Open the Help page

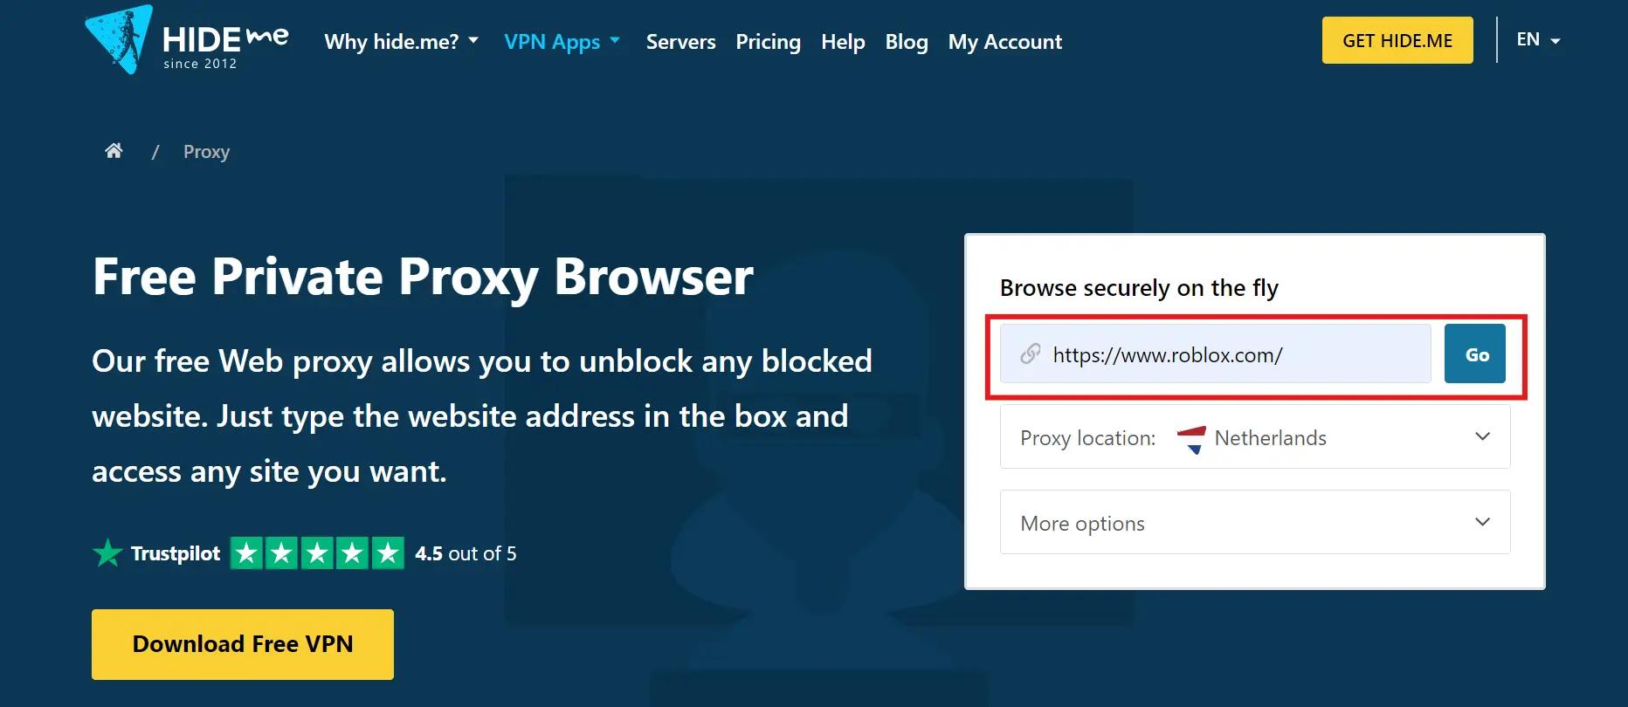pos(843,41)
